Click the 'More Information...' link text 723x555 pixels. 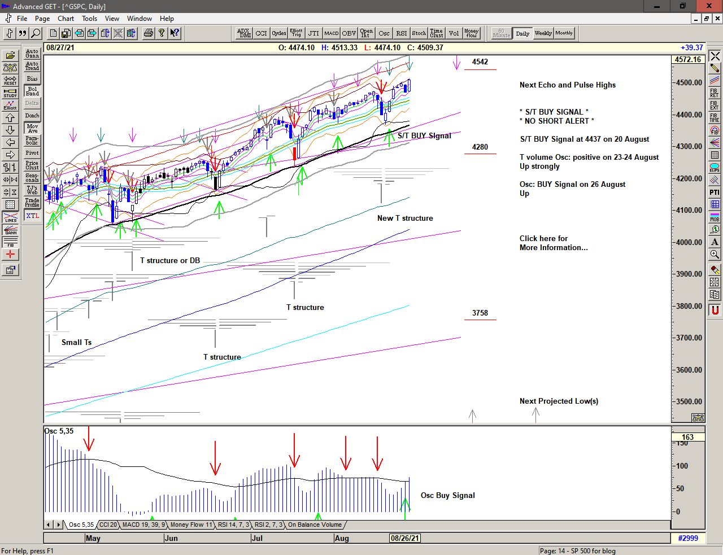click(x=553, y=247)
